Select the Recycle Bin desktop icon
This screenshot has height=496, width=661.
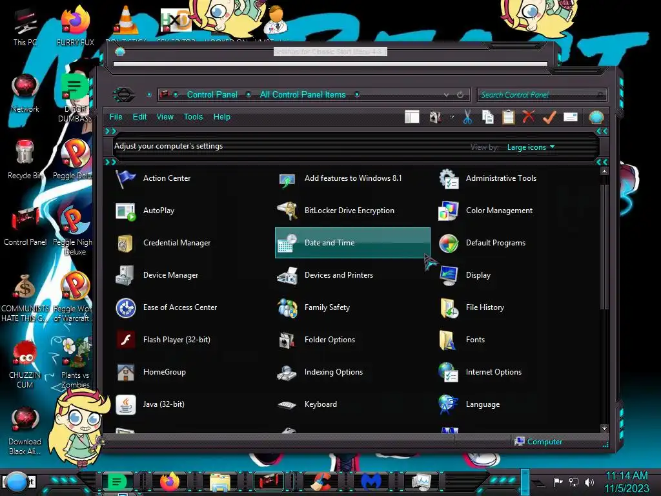tap(25, 160)
